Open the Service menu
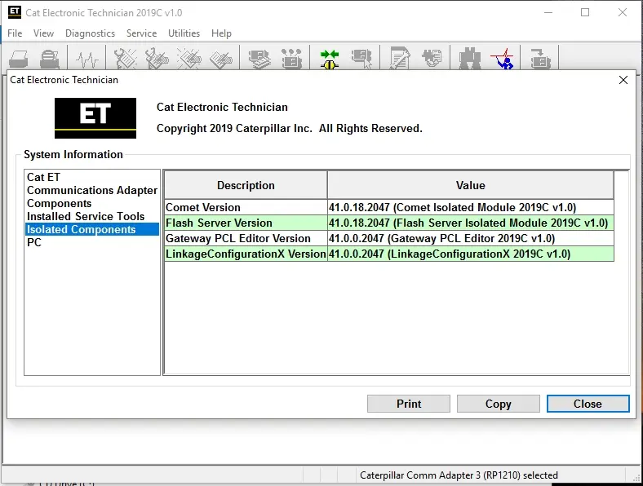The image size is (643, 486). pos(141,33)
